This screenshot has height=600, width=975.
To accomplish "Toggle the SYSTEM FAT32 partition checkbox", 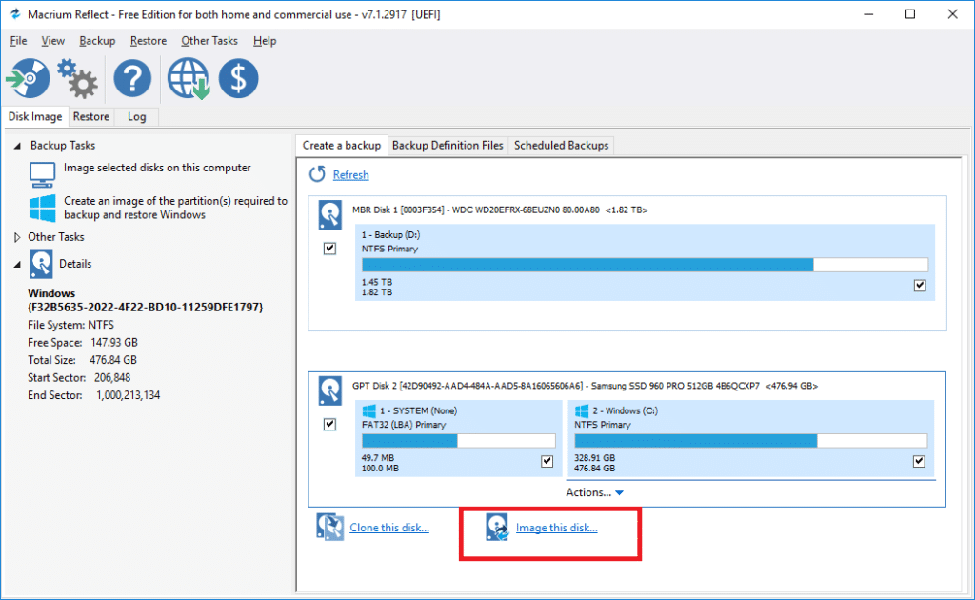I will point(547,461).
